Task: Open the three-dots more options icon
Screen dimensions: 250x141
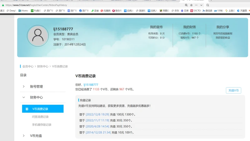Action: click(x=196, y=5)
